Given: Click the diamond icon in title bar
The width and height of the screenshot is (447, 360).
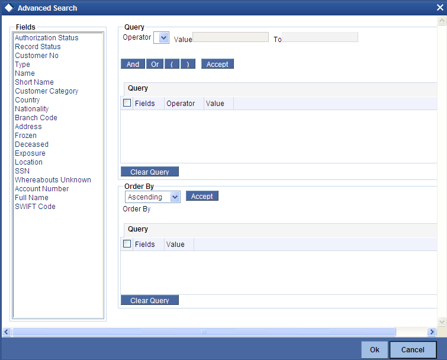Looking at the screenshot, I should click(x=9, y=8).
